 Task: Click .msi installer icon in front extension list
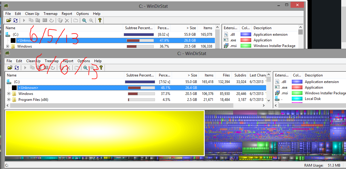coord(277,93)
